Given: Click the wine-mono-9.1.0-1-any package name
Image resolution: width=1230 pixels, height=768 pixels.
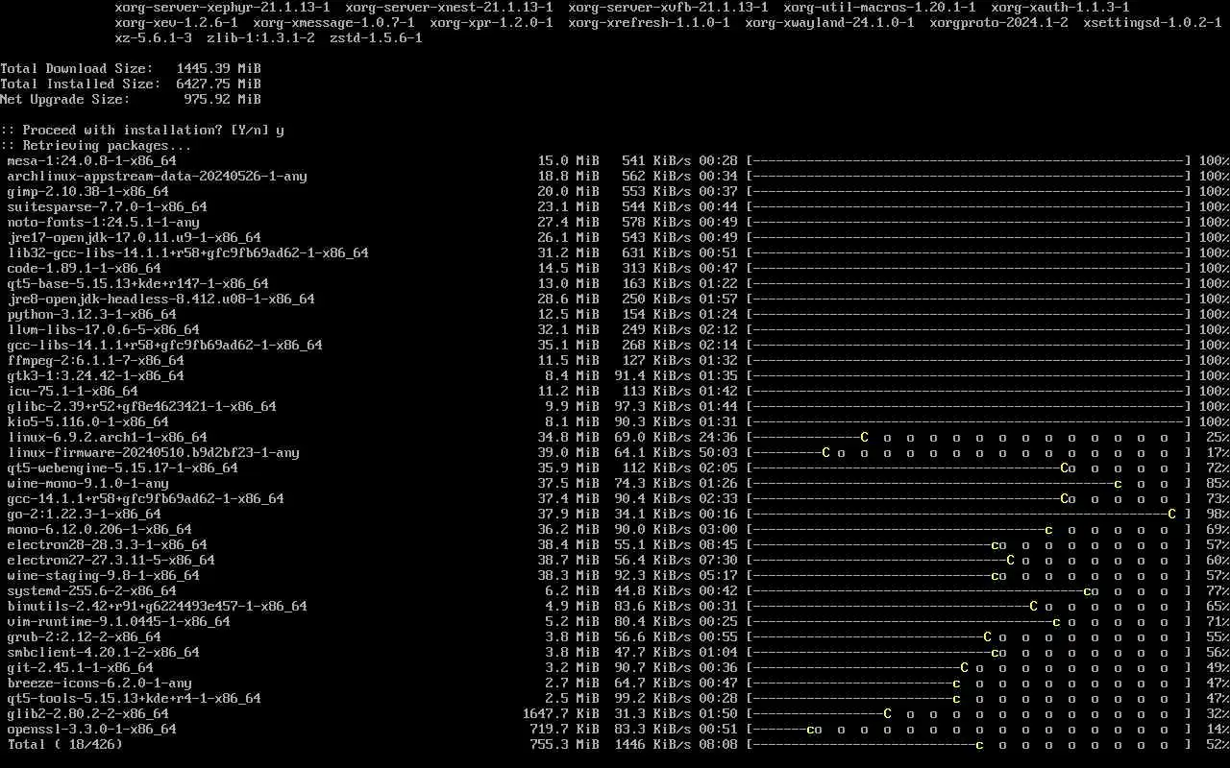Looking at the screenshot, I should coord(87,484).
